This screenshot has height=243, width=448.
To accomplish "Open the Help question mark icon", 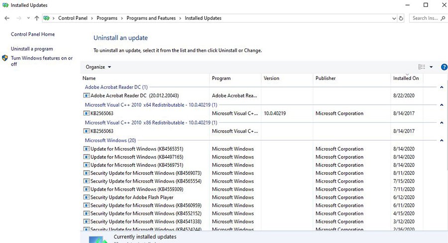I will pos(444,67).
